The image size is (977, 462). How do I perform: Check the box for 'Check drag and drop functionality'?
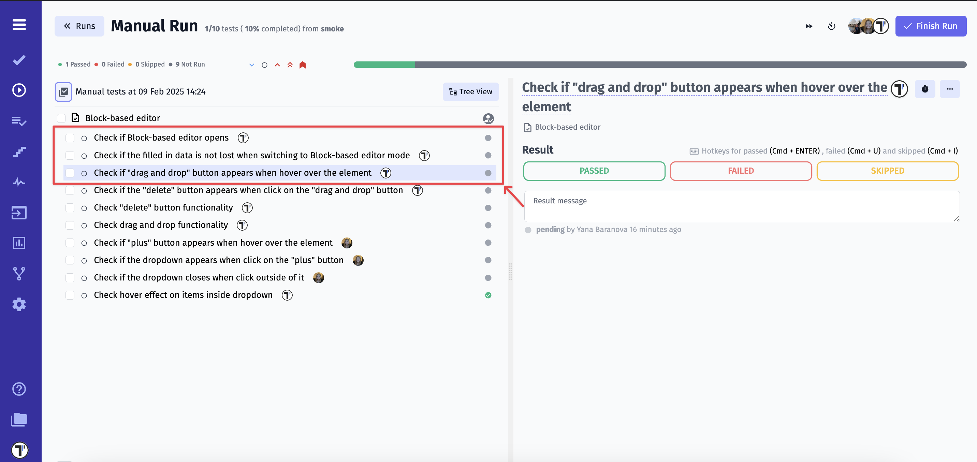70,225
